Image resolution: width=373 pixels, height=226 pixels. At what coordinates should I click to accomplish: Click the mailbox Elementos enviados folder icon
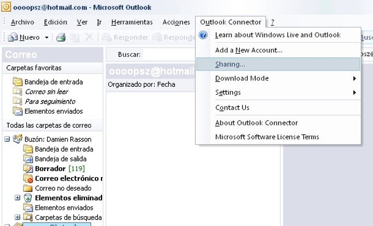click(x=28, y=208)
